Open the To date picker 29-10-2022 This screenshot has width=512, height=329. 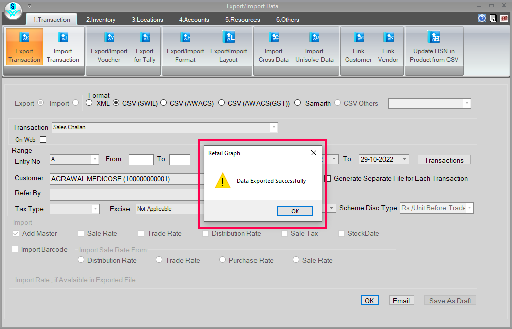tap(404, 159)
